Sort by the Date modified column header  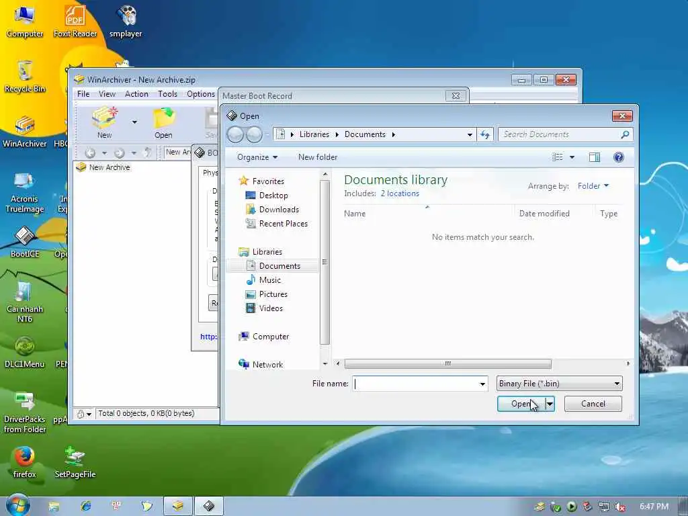[544, 214]
